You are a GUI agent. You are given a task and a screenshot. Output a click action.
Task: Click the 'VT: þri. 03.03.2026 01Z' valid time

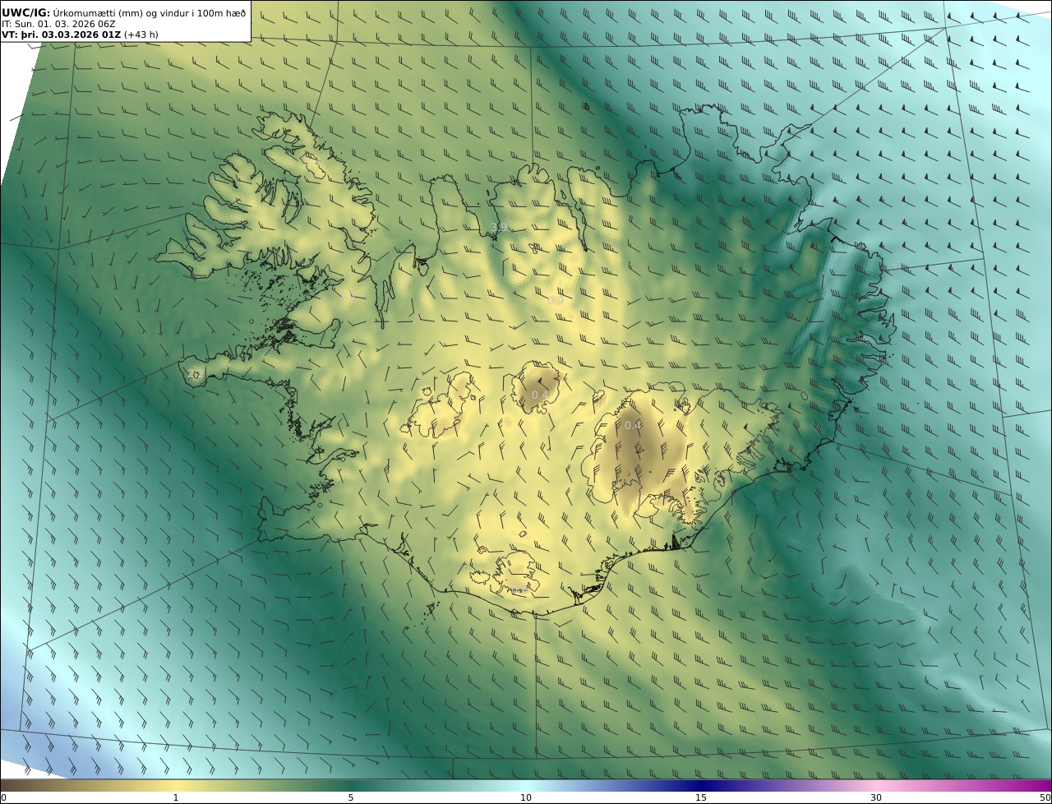coord(61,35)
